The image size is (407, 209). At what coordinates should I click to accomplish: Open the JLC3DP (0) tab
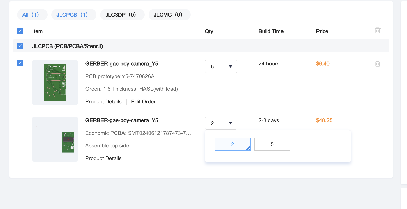click(x=122, y=15)
